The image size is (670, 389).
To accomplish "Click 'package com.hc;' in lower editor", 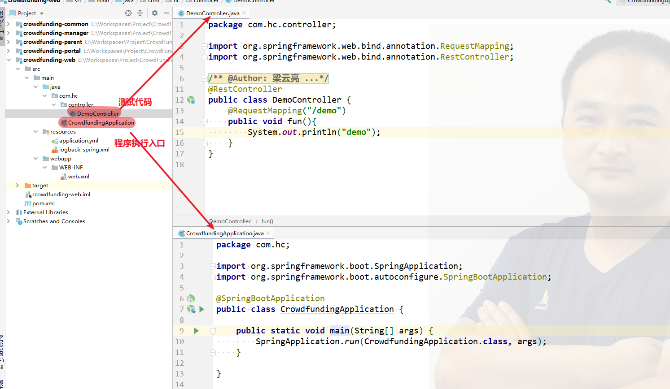I will (253, 245).
